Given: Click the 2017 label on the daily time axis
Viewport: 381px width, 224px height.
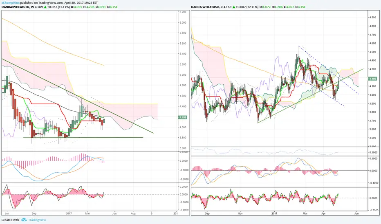Looking at the screenshot, I should [274, 213].
